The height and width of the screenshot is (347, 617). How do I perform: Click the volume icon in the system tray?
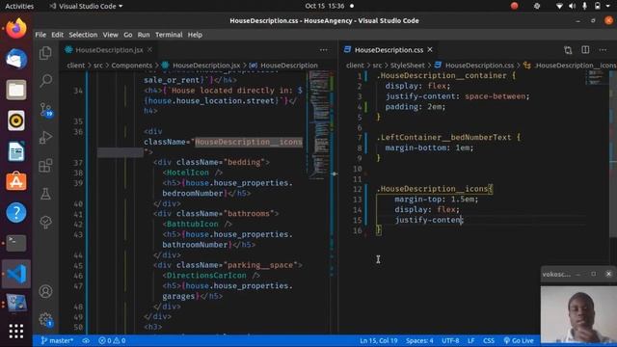[572, 6]
